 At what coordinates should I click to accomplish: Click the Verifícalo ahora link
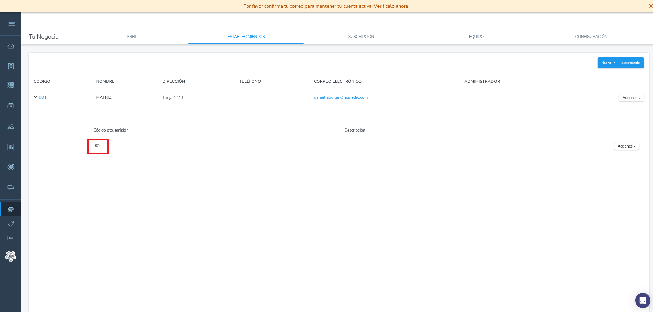(391, 6)
